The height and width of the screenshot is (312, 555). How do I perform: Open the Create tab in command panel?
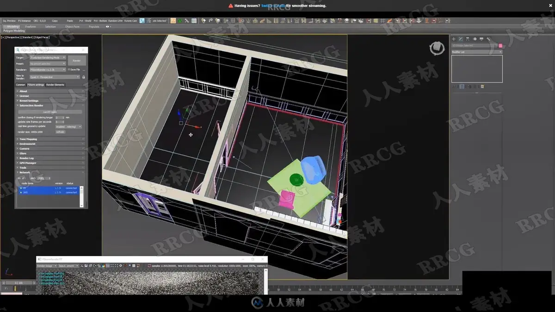tap(454, 39)
